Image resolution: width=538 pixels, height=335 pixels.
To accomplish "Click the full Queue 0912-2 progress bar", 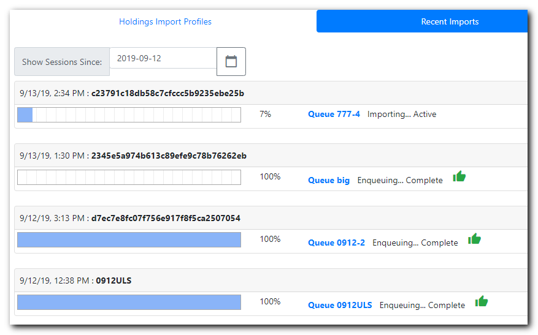I will (129, 240).
